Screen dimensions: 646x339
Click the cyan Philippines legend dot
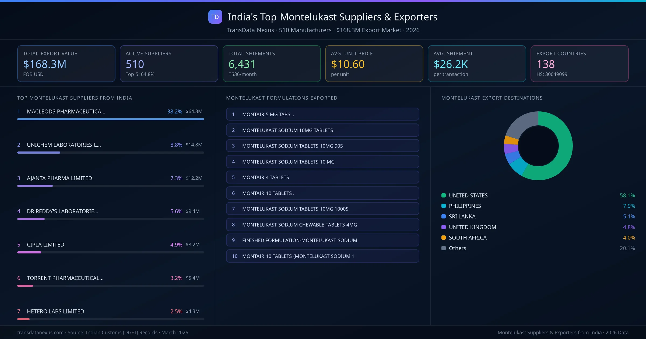pos(443,206)
